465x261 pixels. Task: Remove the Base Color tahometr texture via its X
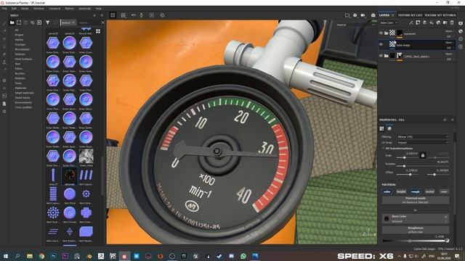pos(445,217)
